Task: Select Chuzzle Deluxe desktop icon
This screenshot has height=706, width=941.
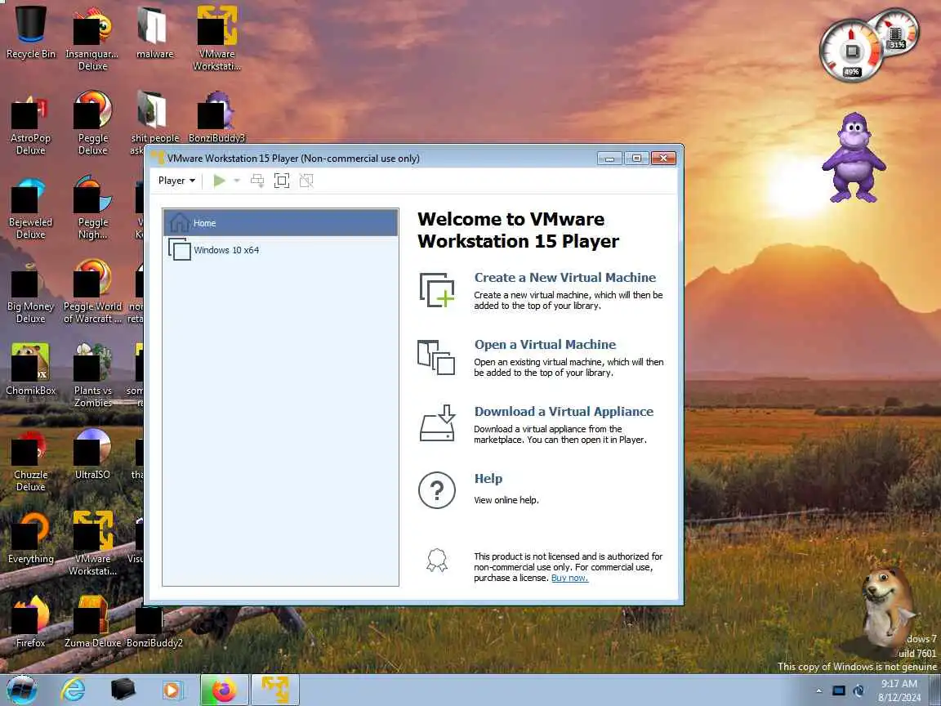Action: pyautogui.click(x=30, y=459)
